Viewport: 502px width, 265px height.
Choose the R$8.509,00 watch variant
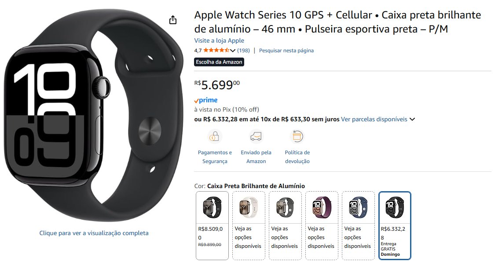(x=212, y=225)
